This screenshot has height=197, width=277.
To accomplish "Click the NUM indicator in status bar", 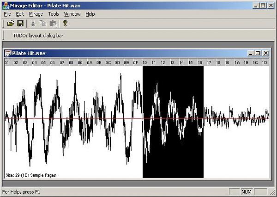I will pyautogui.click(x=246, y=192).
